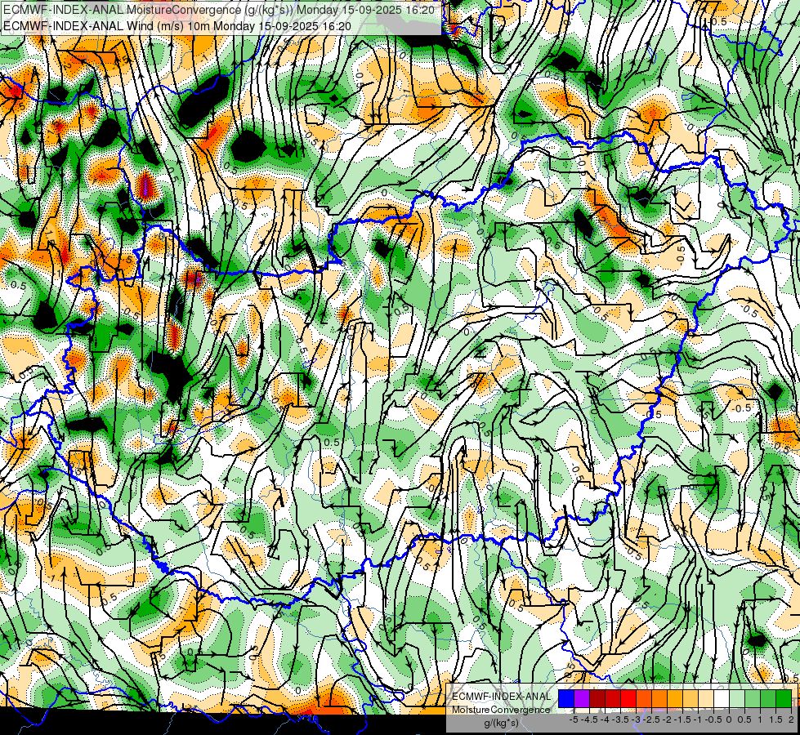Click the 2 tick label at legend end

point(791,719)
